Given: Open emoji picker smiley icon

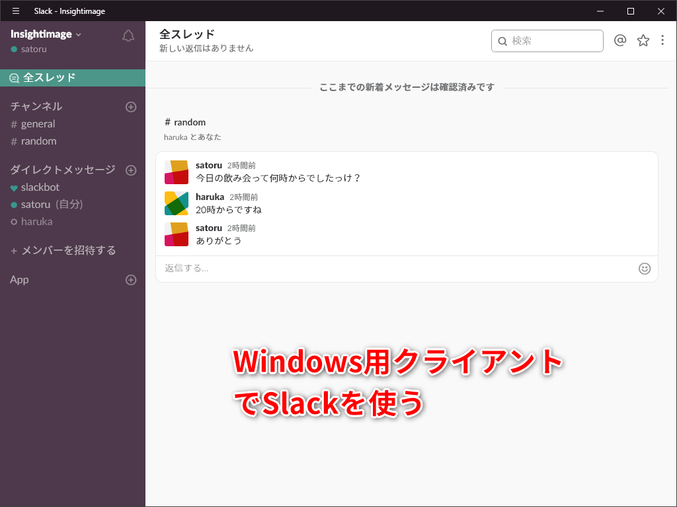Looking at the screenshot, I should tap(644, 269).
